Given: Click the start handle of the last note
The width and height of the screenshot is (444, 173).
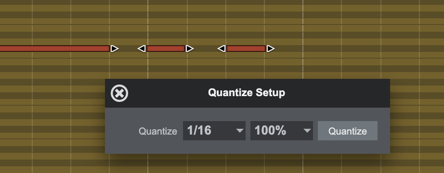Looking at the screenshot, I should click(222, 49).
